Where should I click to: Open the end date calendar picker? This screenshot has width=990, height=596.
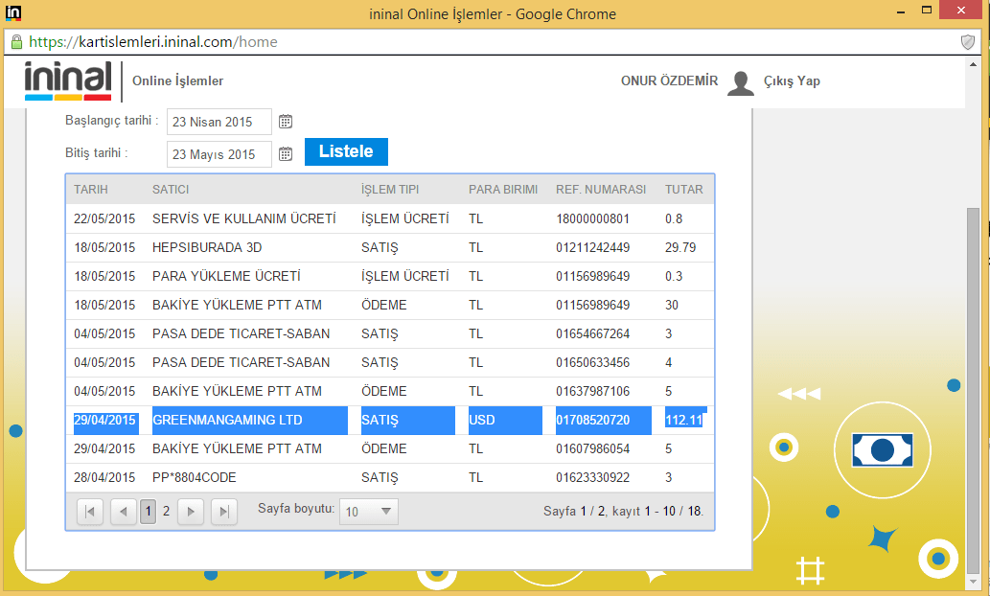point(286,153)
